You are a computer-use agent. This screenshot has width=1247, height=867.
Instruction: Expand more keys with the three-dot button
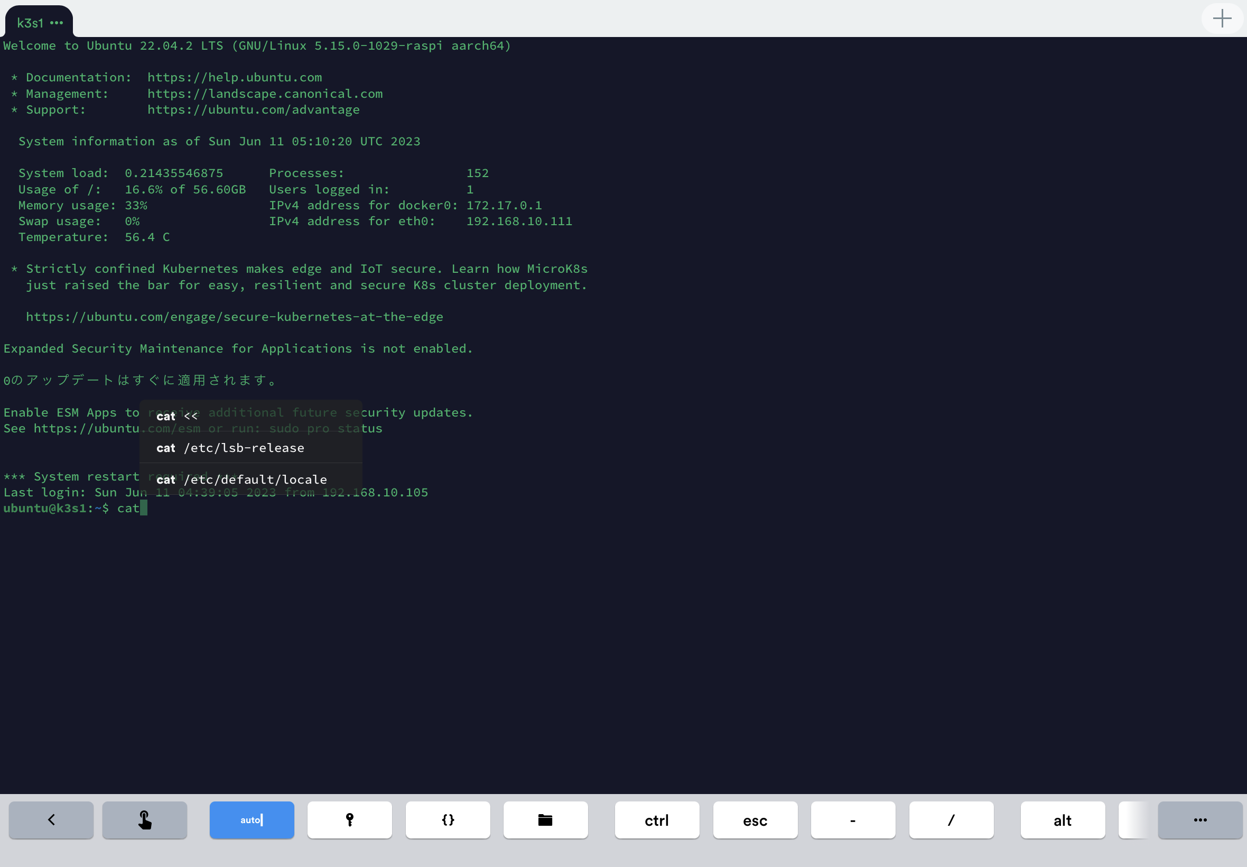(x=1201, y=820)
